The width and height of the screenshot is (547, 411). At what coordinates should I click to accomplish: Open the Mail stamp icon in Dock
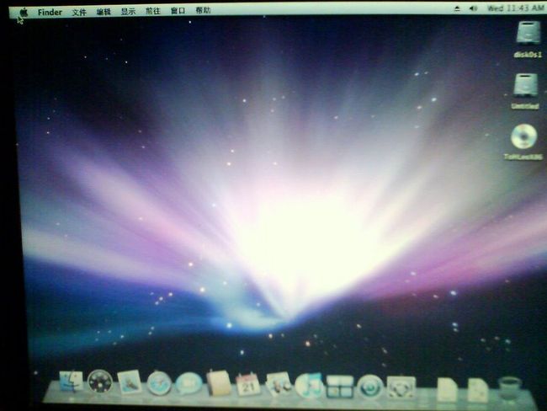tap(130, 382)
